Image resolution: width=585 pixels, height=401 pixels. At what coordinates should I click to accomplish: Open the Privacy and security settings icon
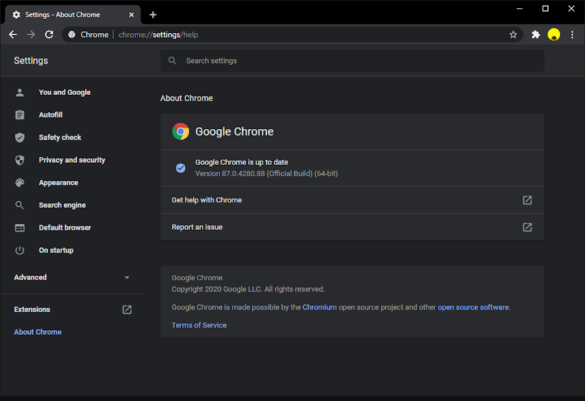(x=19, y=160)
